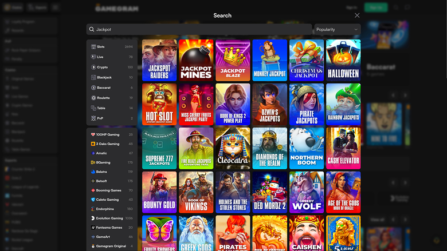Image resolution: width=447 pixels, height=251 pixels.
Task: Select provider Evolution Gaming
Action: tap(112, 218)
